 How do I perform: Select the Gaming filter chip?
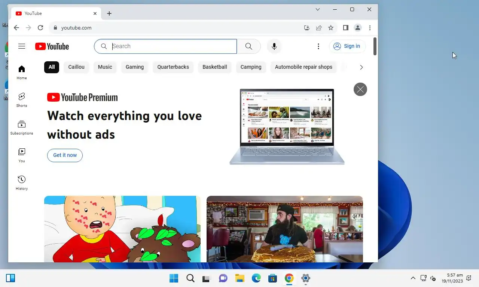click(x=135, y=67)
